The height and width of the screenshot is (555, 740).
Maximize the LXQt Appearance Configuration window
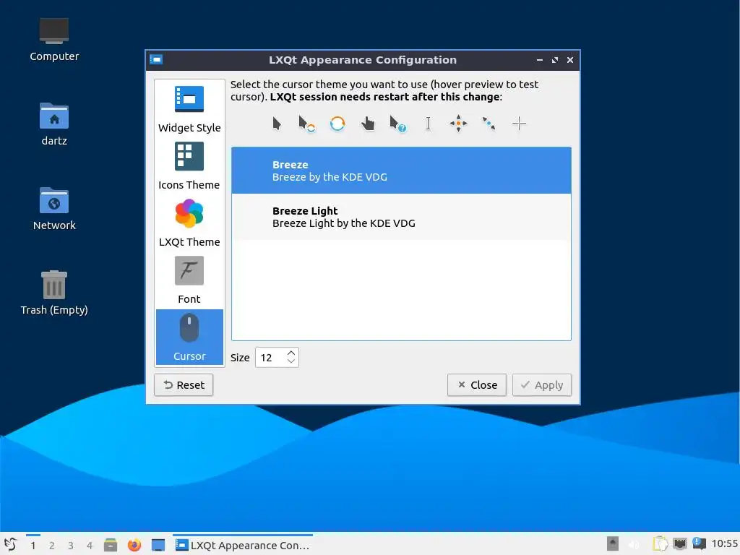pyautogui.click(x=555, y=60)
